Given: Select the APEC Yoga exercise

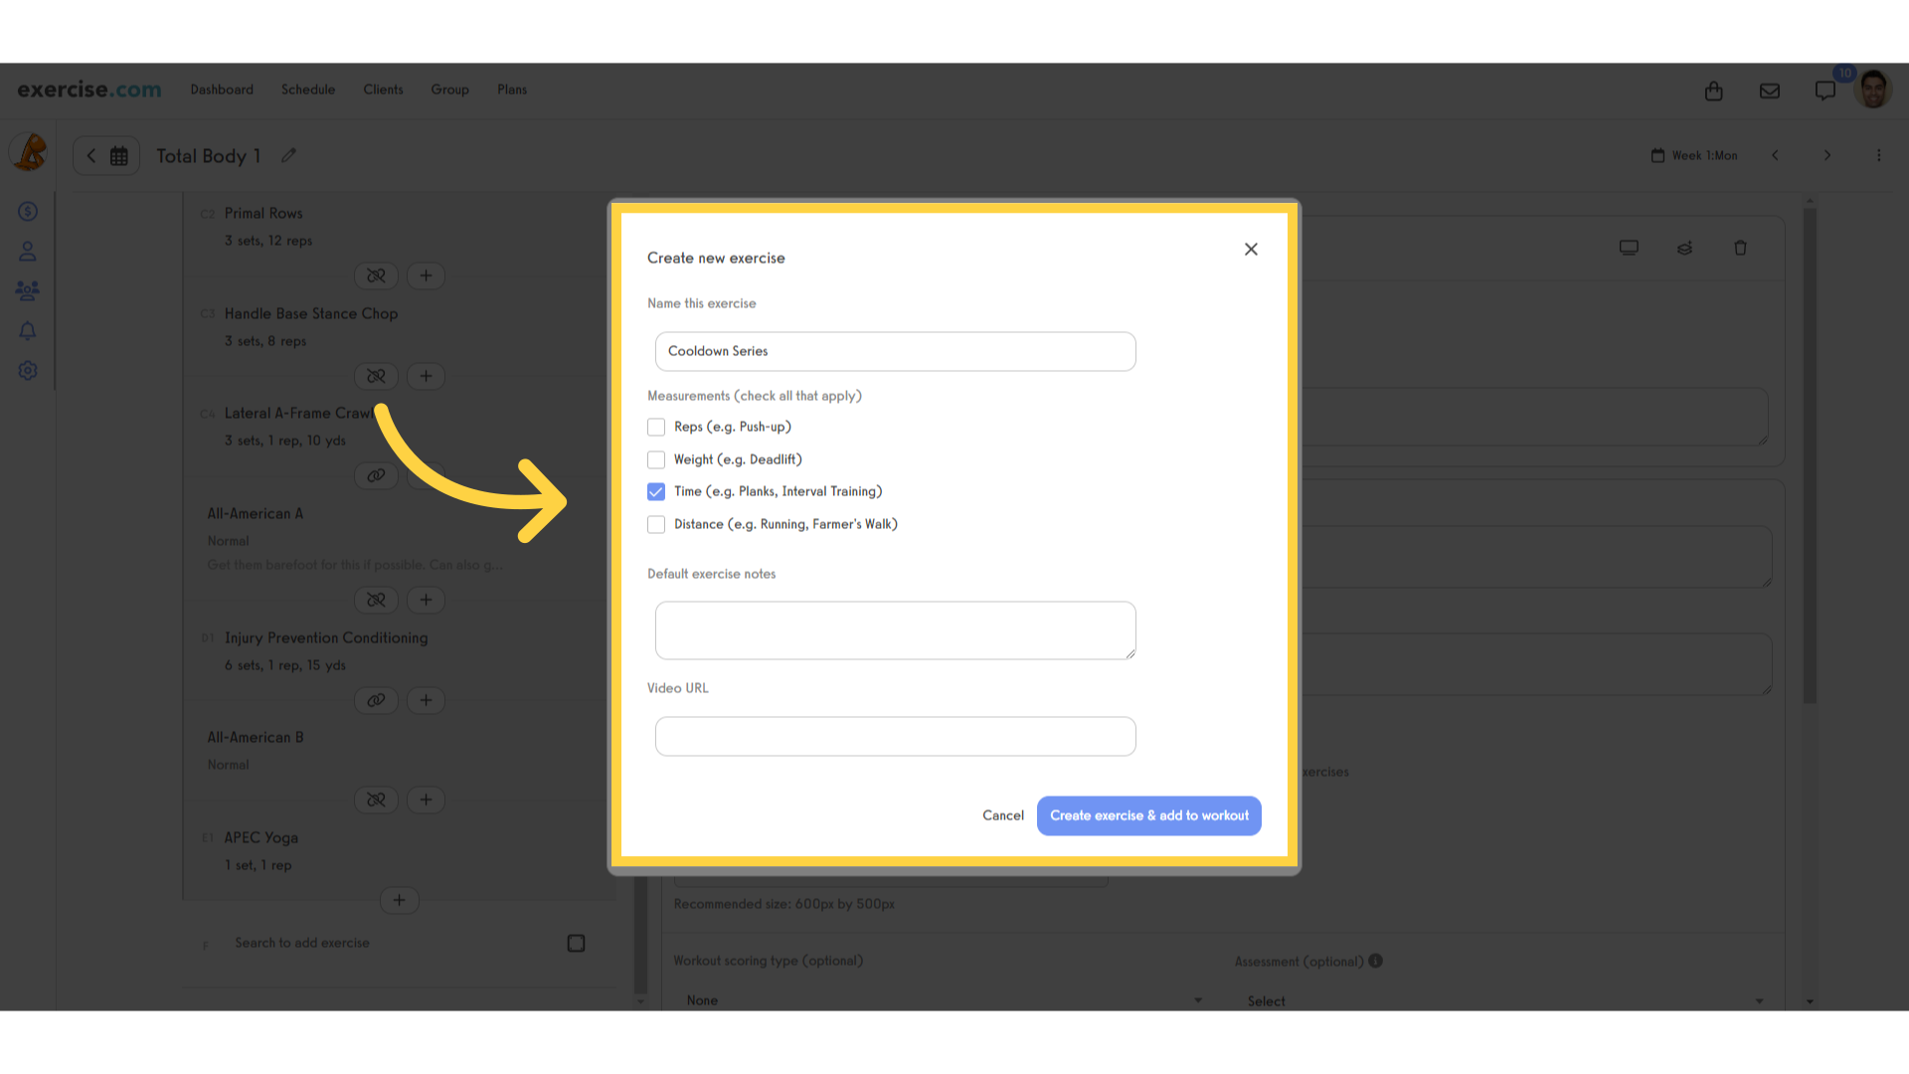Looking at the screenshot, I should click(x=260, y=838).
